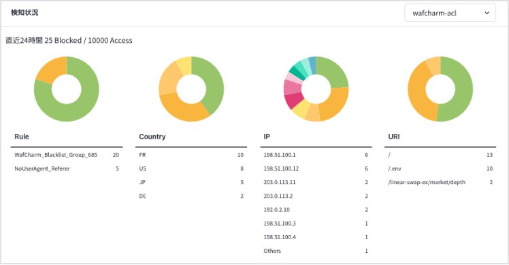Select the JP country row
509x265 pixels.
pyautogui.click(x=191, y=182)
